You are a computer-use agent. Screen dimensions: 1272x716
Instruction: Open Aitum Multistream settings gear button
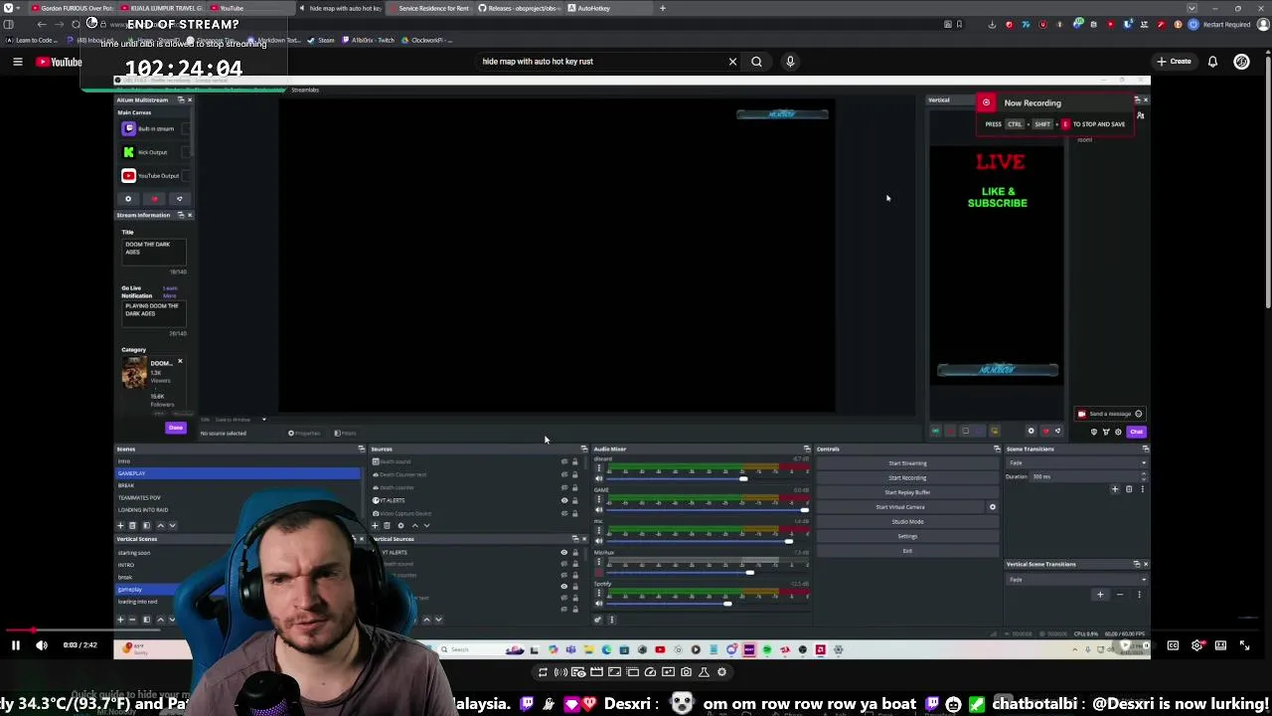point(128,199)
